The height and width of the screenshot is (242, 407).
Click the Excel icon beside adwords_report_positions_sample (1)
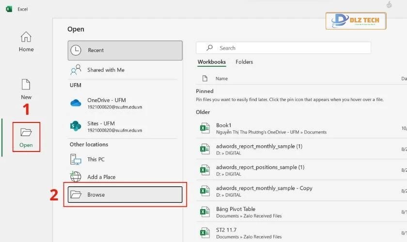(x=204, y=170)
